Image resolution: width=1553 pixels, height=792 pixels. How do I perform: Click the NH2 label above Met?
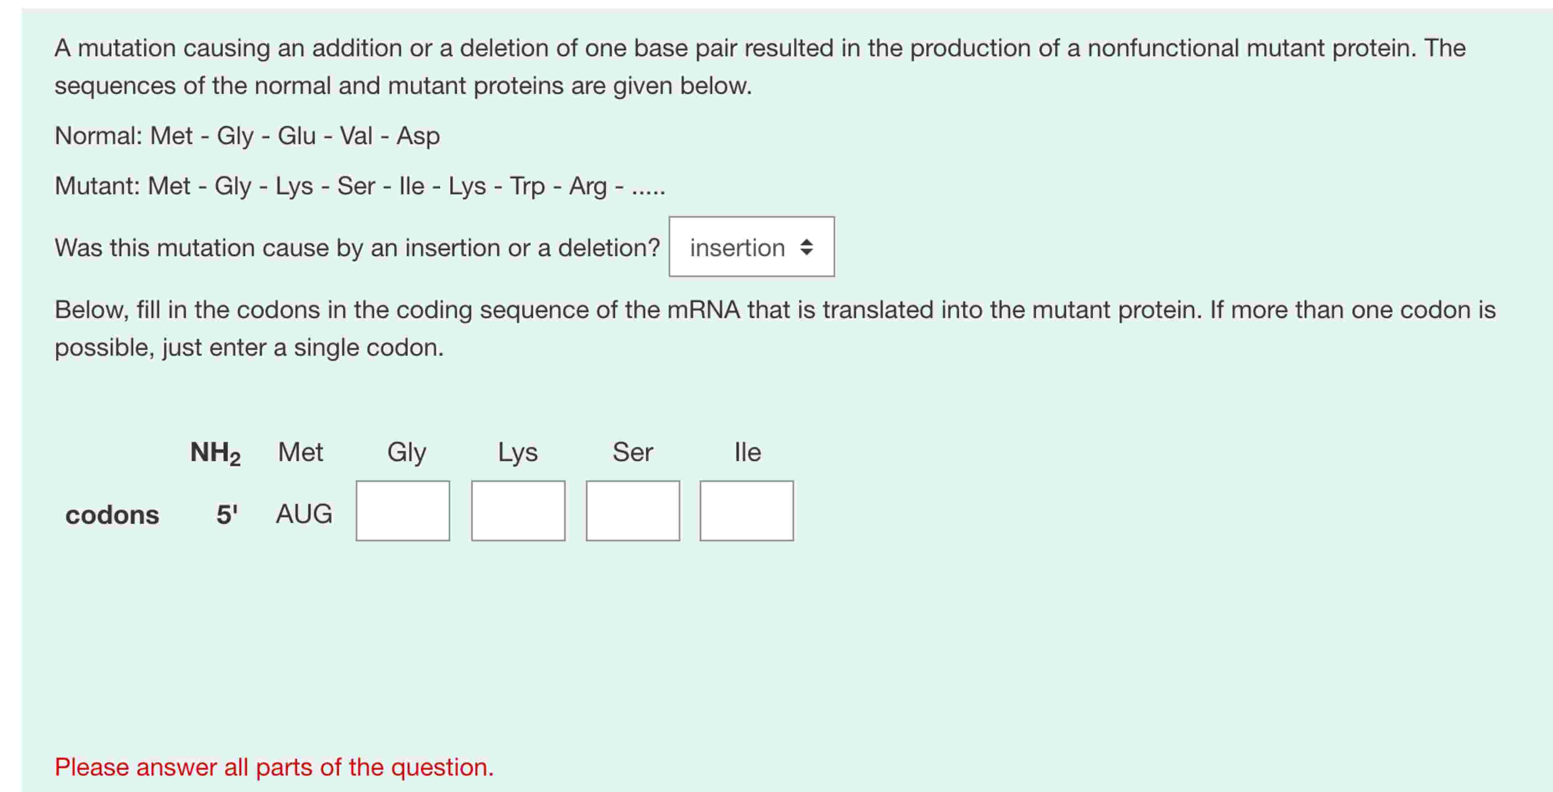pos(214,452)
